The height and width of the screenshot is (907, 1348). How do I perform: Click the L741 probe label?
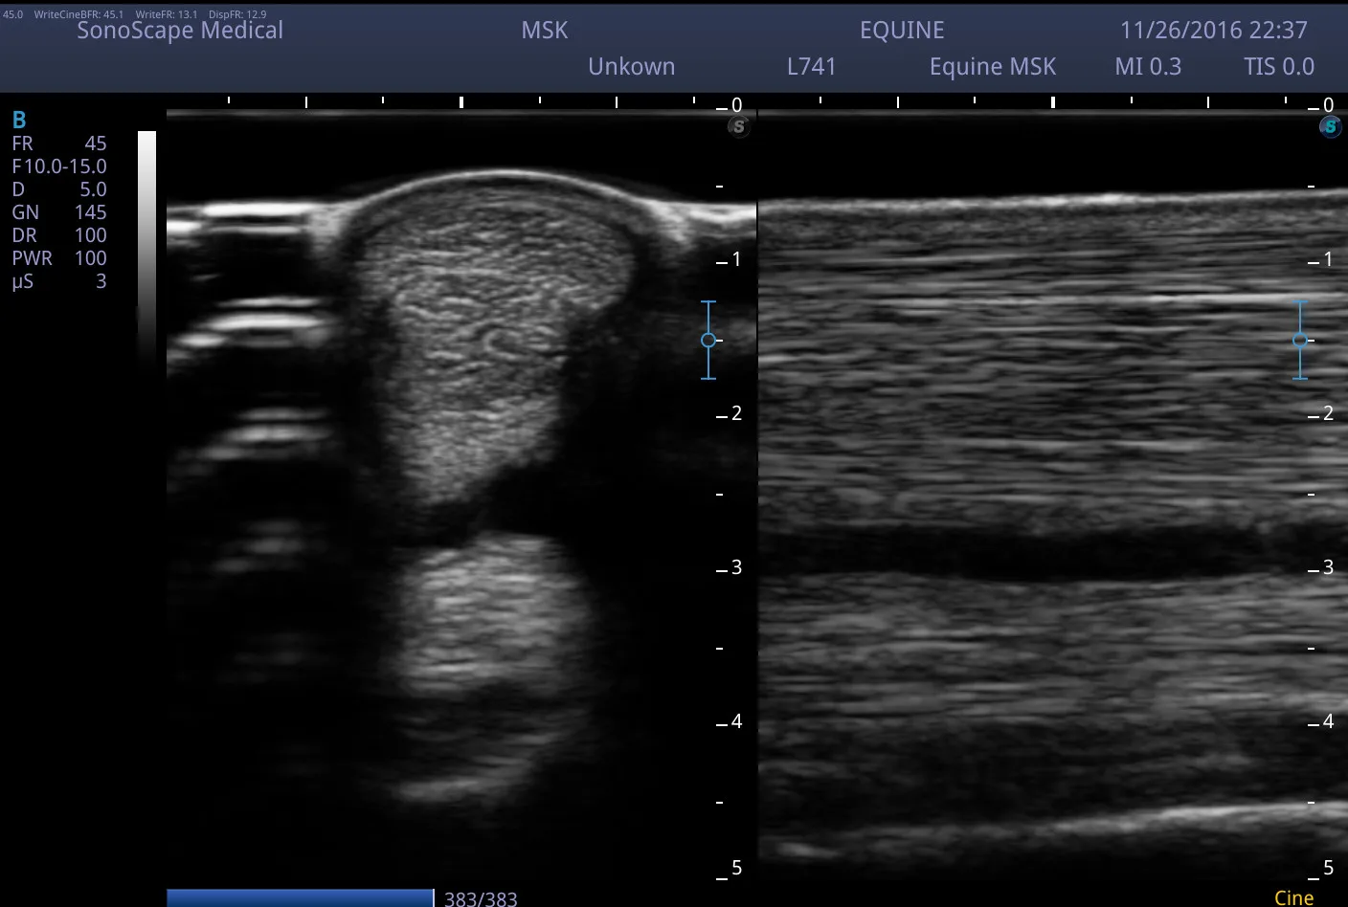pyautogui.click(x=812, y=67)
